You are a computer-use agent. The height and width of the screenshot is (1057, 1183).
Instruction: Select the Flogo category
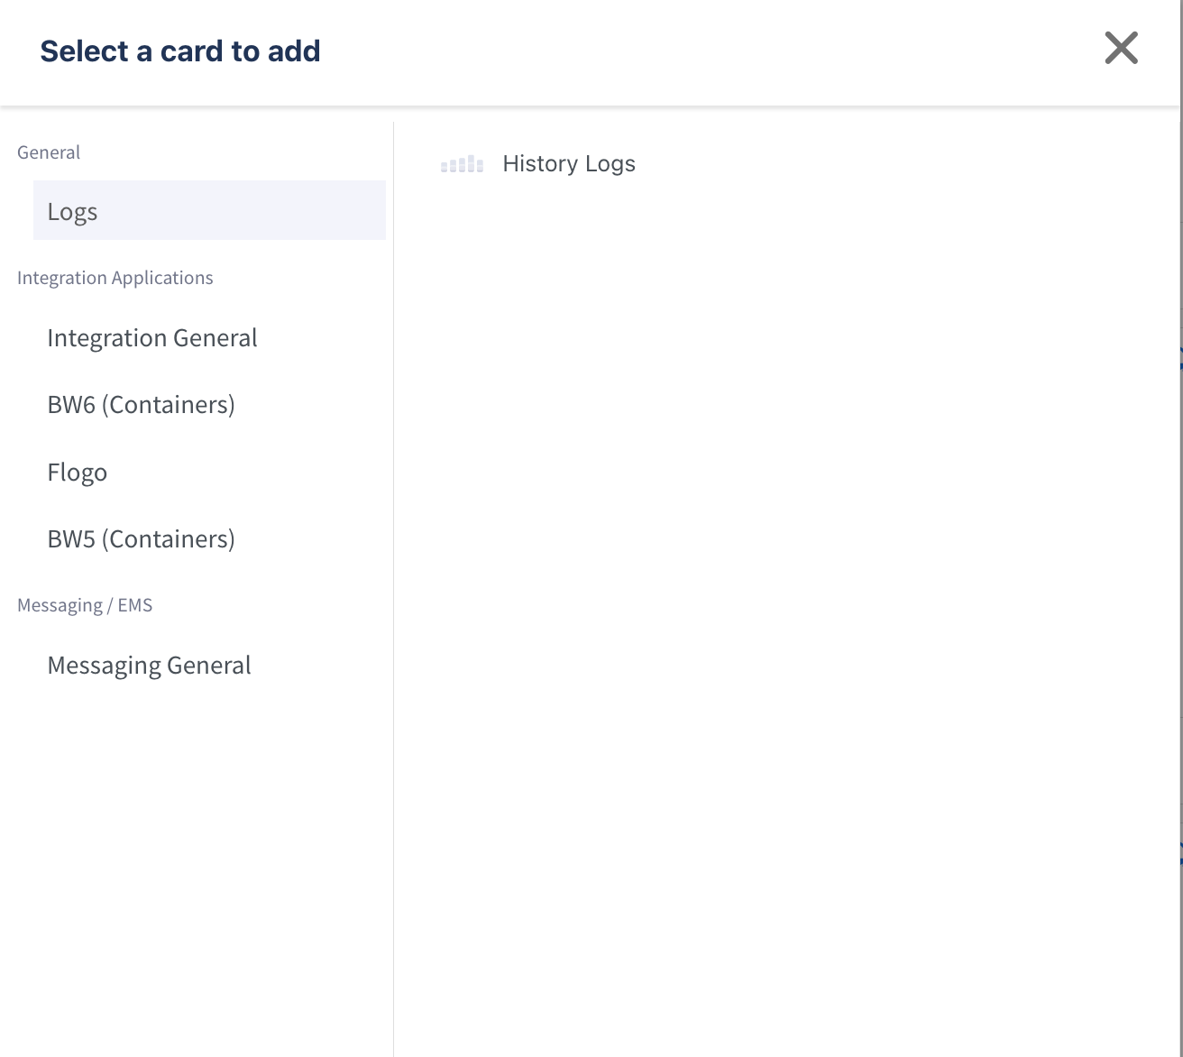[77, 473]
